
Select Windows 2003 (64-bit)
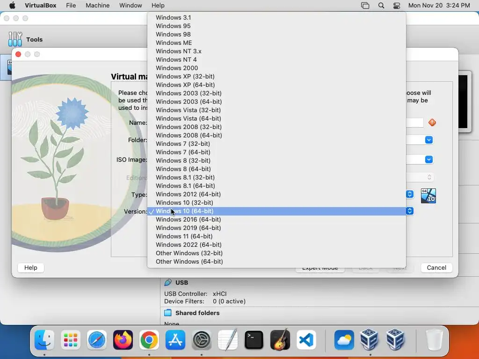276,101
